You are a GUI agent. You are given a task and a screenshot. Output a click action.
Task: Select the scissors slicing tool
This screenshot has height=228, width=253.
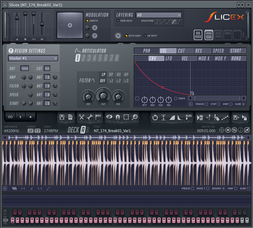[x=81, y=117]
